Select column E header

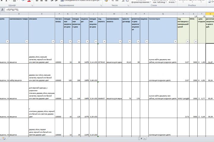tap(42, 14)
